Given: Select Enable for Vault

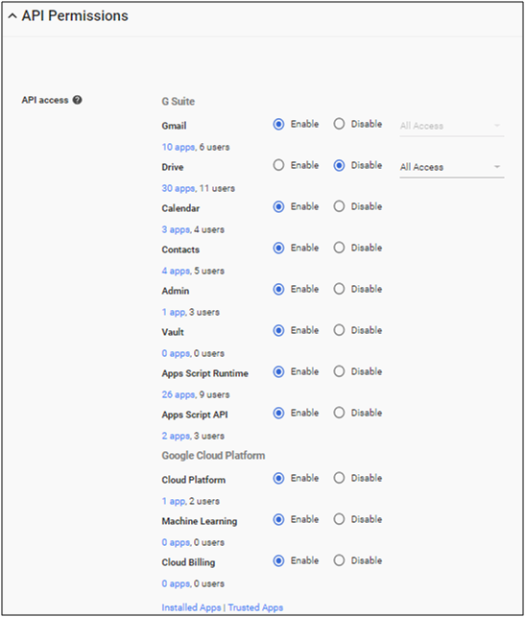Looking at the screenshot, I should (x=278, y=330).
